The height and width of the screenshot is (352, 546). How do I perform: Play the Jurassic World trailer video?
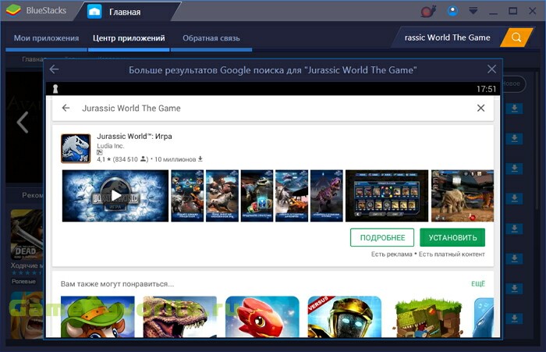click(115, 196)
